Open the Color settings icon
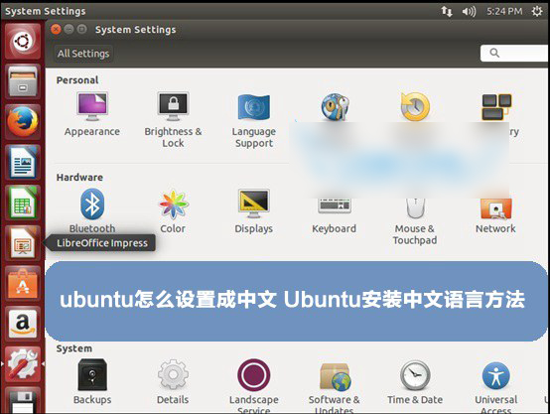 tap(173, 205)
